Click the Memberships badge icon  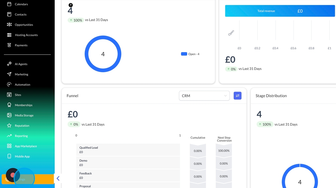(x=9, y=105)
